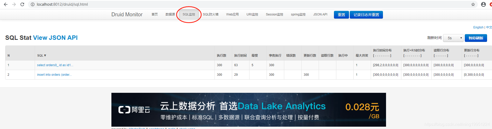The width and height of the screenshot is (492, 129).
Task: Open the insert into orders SQL link
Action: 54,75
